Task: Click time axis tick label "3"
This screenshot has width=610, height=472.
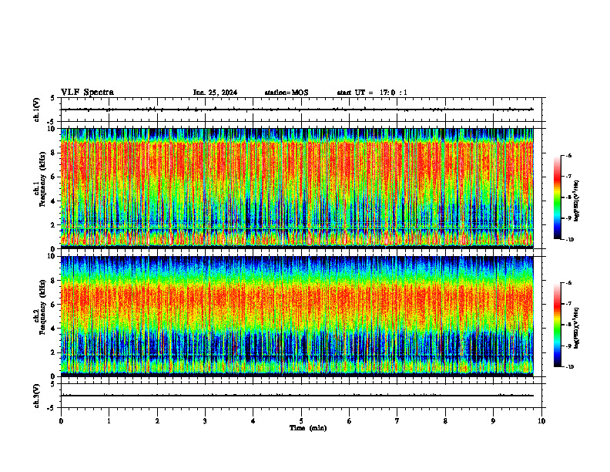Action: point(205,421)
